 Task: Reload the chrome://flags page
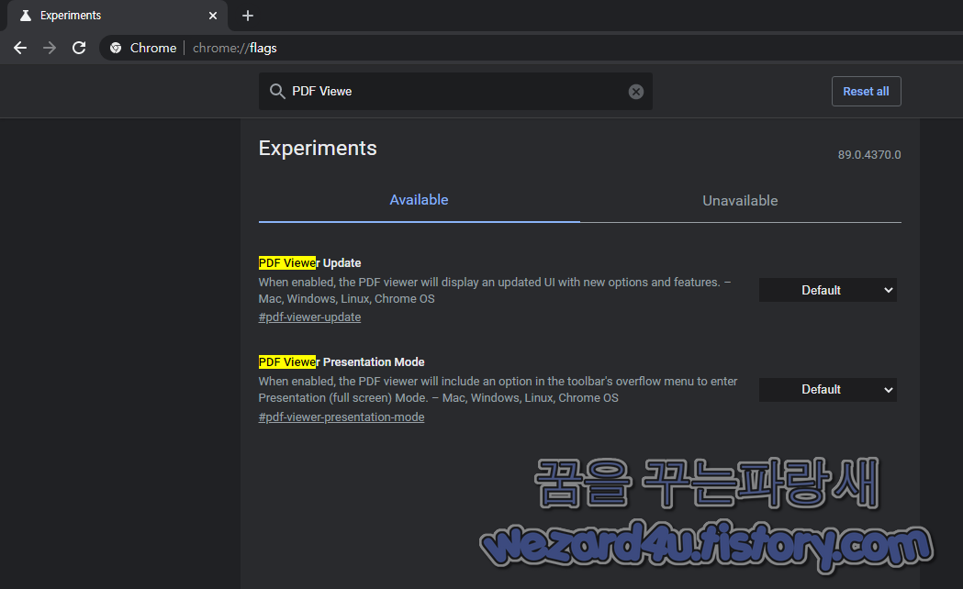79,48
